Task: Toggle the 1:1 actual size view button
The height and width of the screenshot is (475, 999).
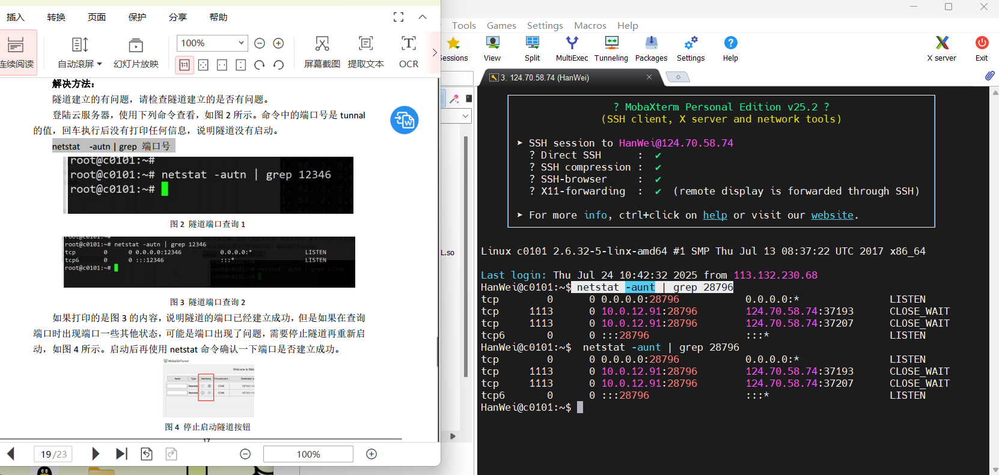Action: 185,65
